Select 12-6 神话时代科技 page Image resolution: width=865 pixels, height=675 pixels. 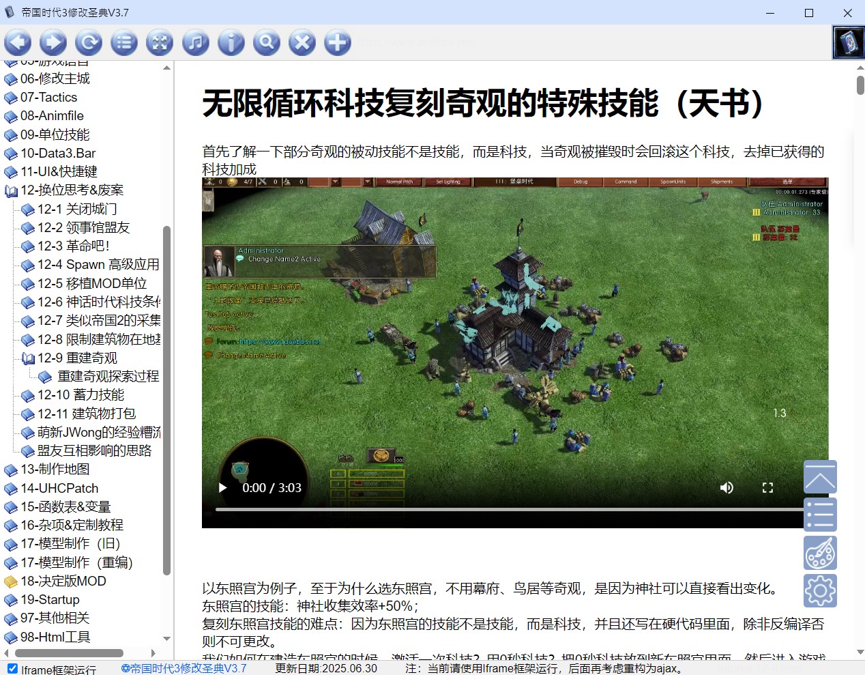click(x=99, y=302)
